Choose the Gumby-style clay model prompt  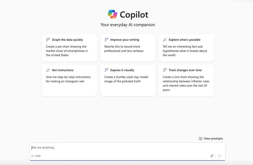(x=128, y=80)
